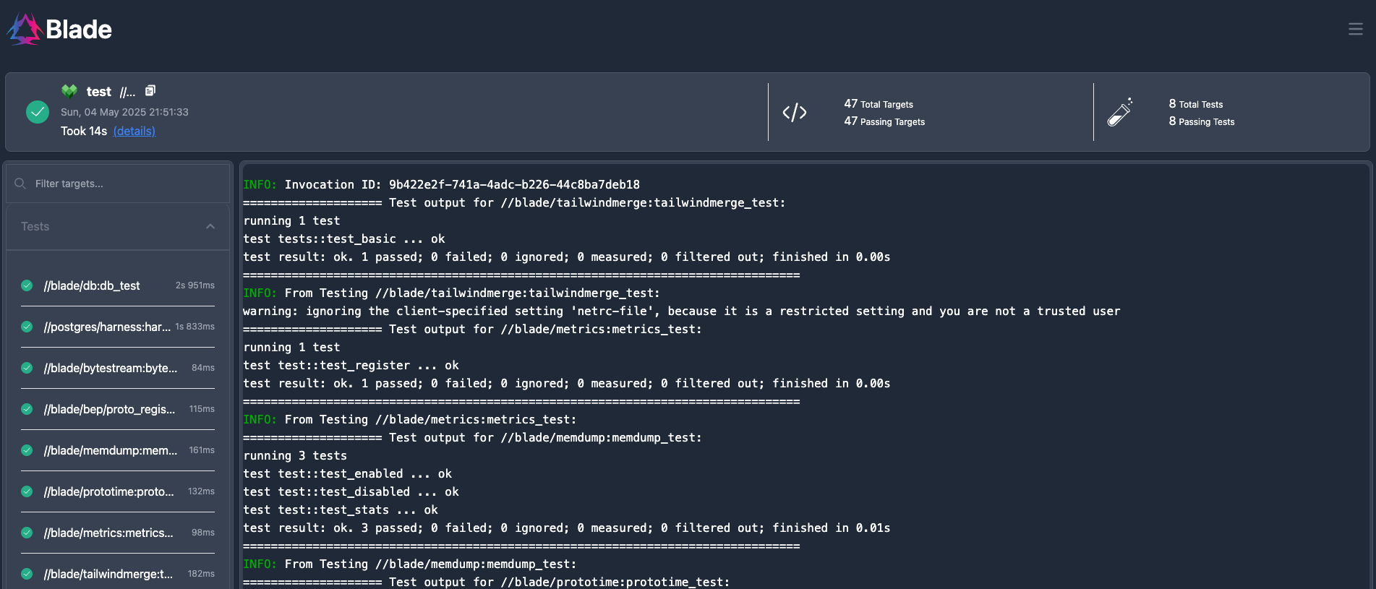Viewport: 1376px width, 589px height.
Task: Click the '98ms' duration value
Action: 203,533
